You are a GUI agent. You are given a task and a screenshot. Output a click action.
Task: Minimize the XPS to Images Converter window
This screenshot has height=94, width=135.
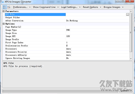point(118,1)
